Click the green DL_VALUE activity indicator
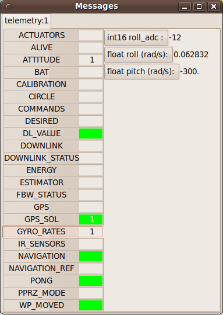Image resolution: width=223 pixels, height=315 pixels. point(91,134)
